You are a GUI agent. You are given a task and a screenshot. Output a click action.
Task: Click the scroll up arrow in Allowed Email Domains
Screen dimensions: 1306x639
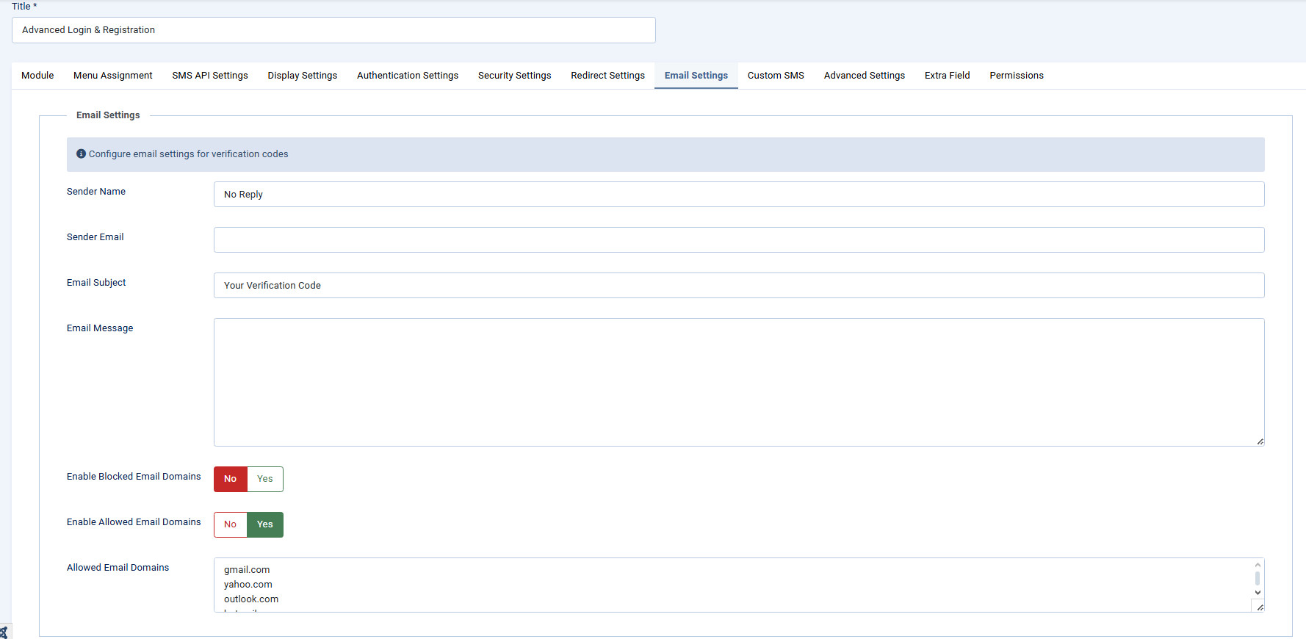pyautogui.click(x=1258, y=566)
